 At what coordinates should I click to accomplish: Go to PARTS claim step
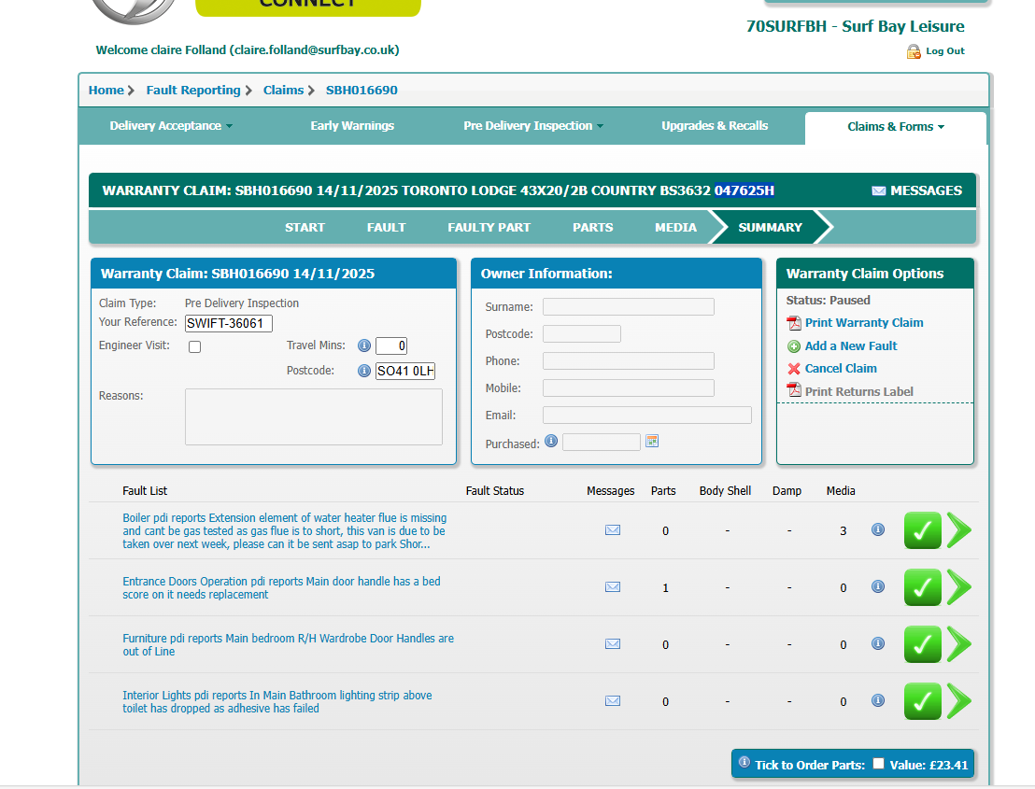pos(593,228)
